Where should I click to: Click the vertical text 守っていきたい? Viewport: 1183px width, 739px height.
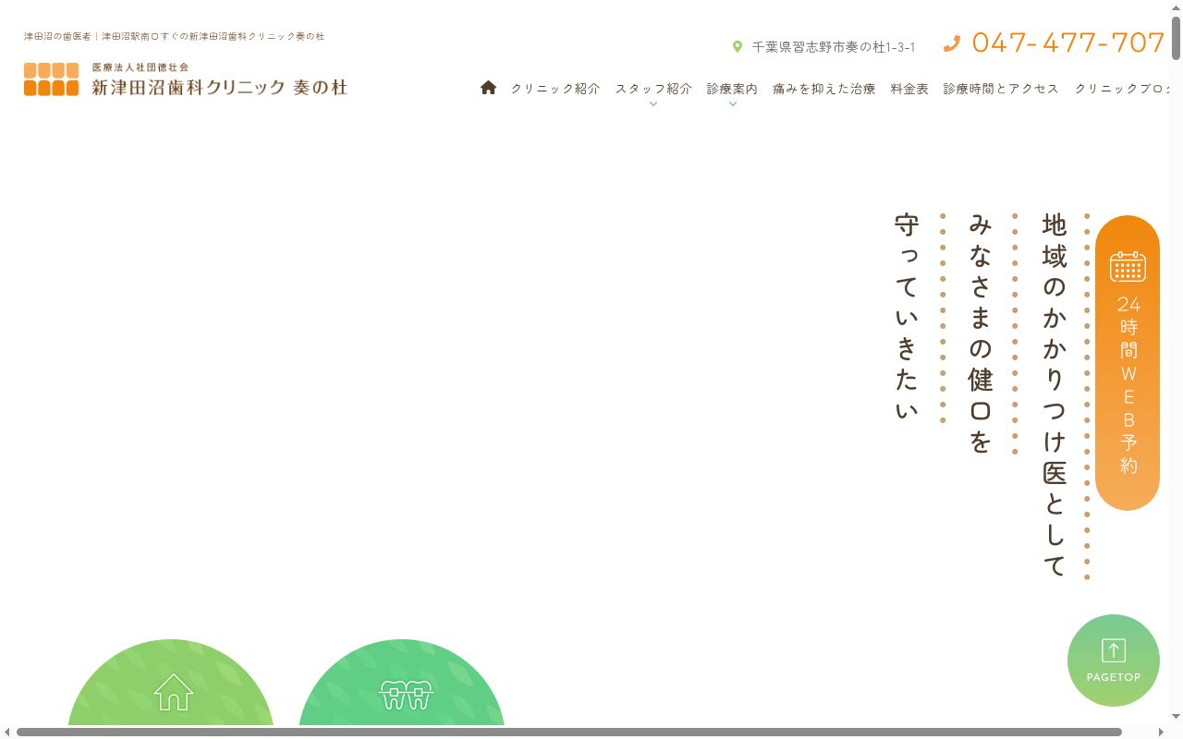click(x=907, y=317)
